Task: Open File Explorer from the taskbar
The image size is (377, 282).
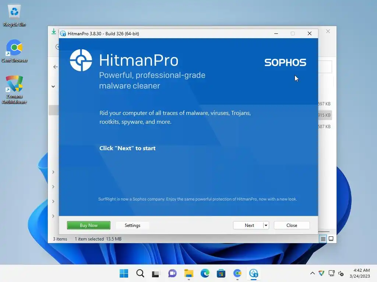Action: tap(189, 273)
